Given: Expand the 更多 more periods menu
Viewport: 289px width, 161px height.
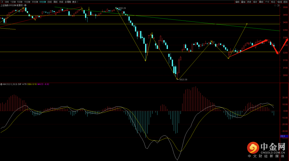Looking at the screenshot, I should 75,2.
